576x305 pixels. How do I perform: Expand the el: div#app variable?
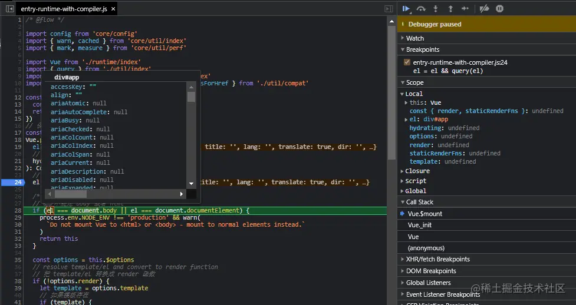point(407,120)
